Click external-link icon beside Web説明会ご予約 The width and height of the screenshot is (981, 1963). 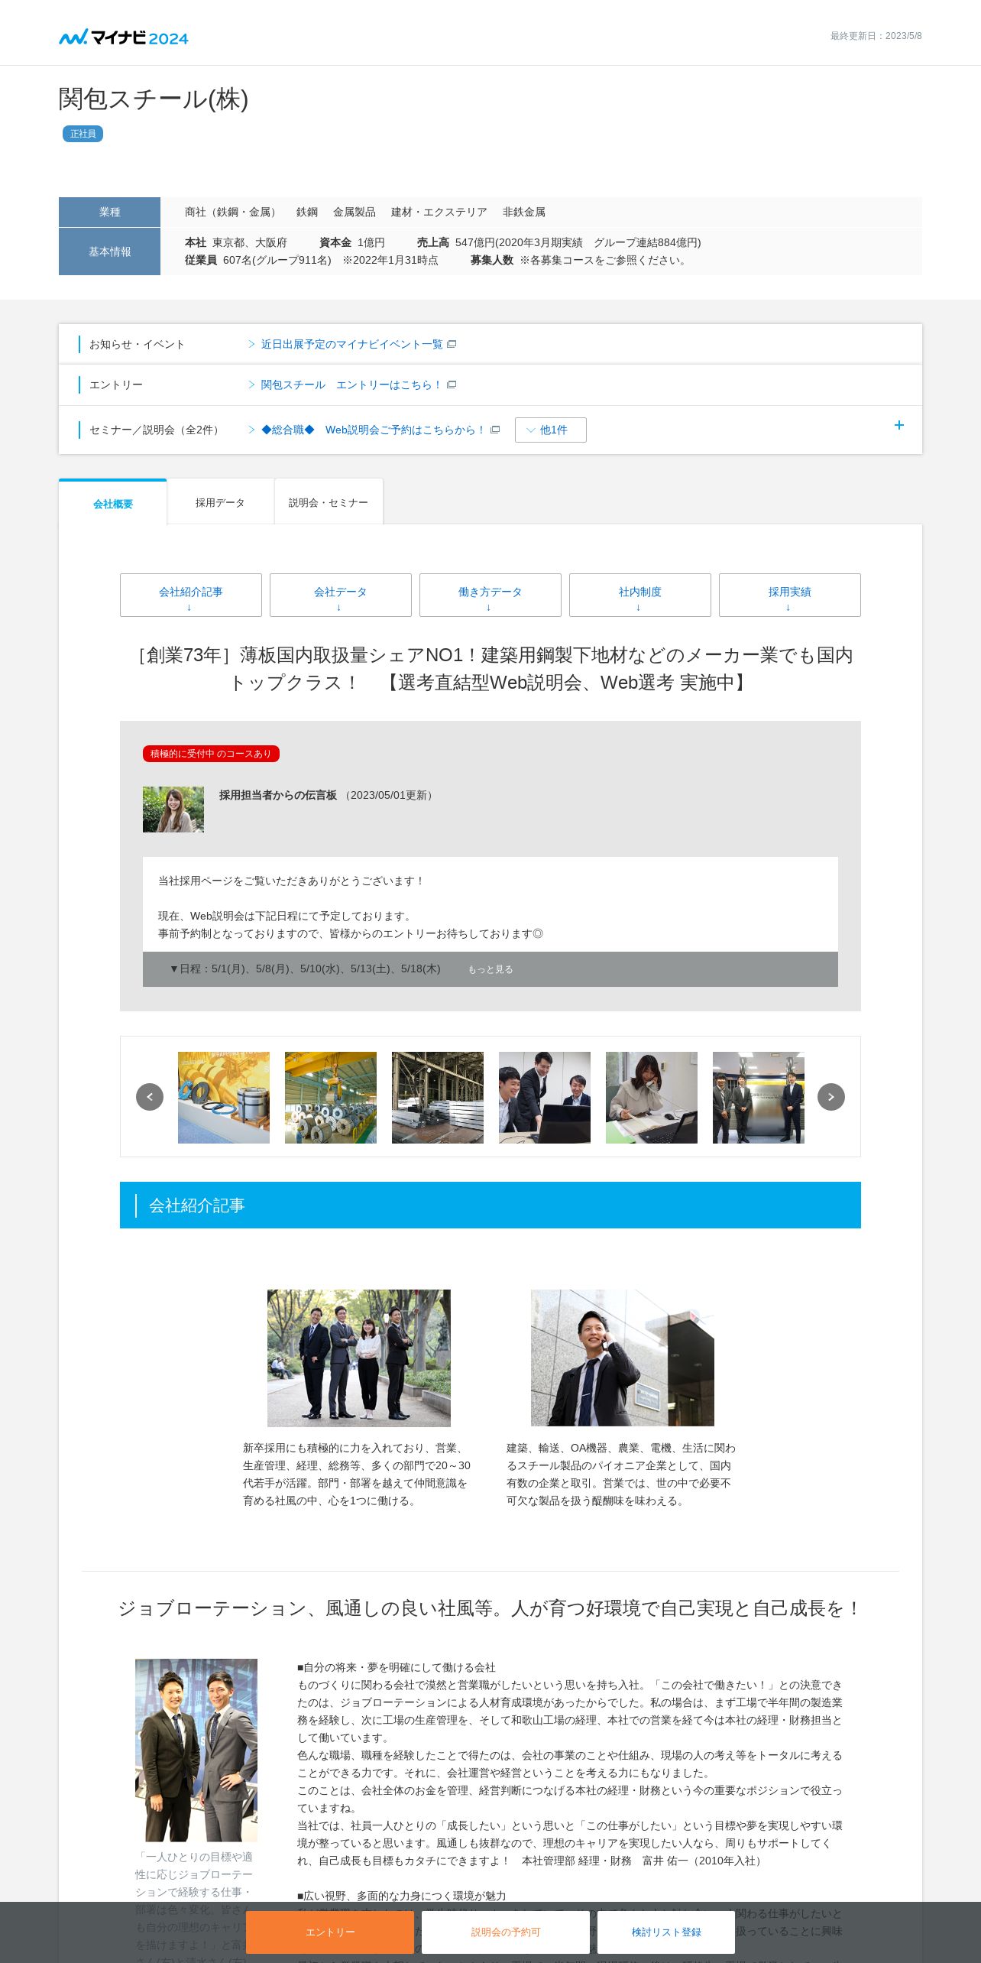[495, 430]
